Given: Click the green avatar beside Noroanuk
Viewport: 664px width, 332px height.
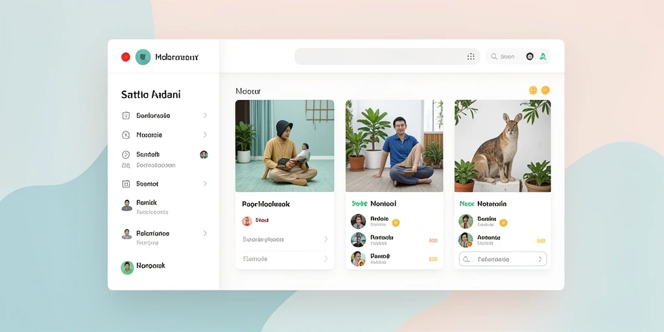Looking at the screenshot, I should (127, 267).
